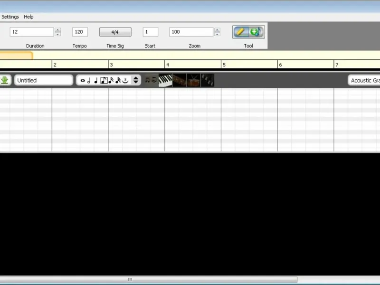Open the Acoustic Grand instrument dropdown
This screenshot has width=380, height=285.
[364, 80]
